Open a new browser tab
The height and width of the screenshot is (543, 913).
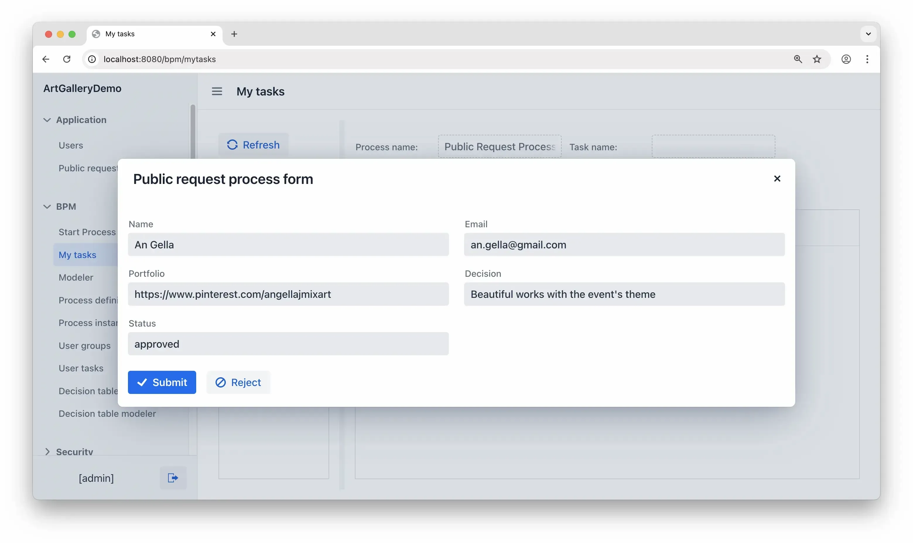click(234, 34)
